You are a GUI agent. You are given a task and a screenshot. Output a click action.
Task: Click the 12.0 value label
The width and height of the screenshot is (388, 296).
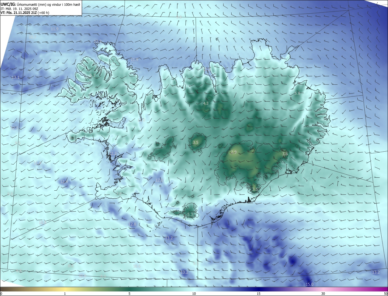pos(159,180)
